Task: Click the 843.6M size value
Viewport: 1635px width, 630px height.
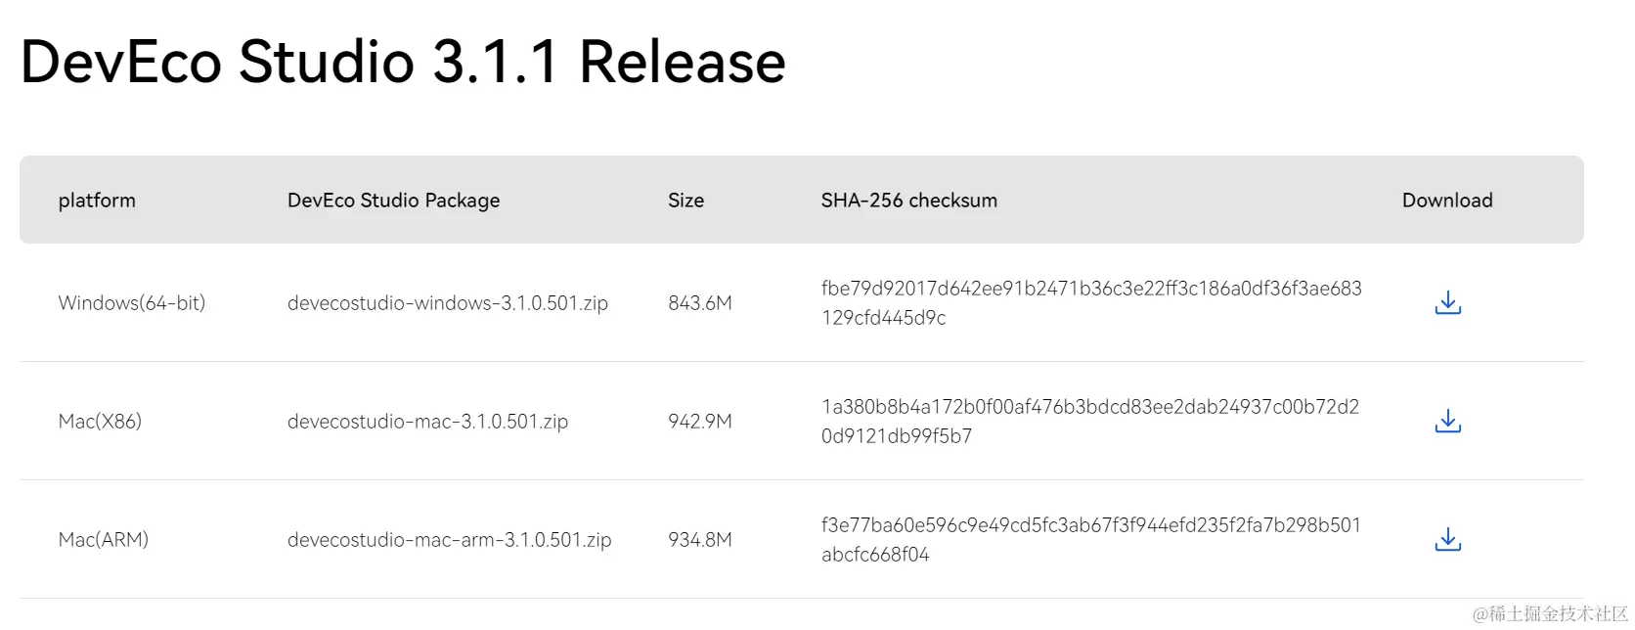Action: click(700, 303)
